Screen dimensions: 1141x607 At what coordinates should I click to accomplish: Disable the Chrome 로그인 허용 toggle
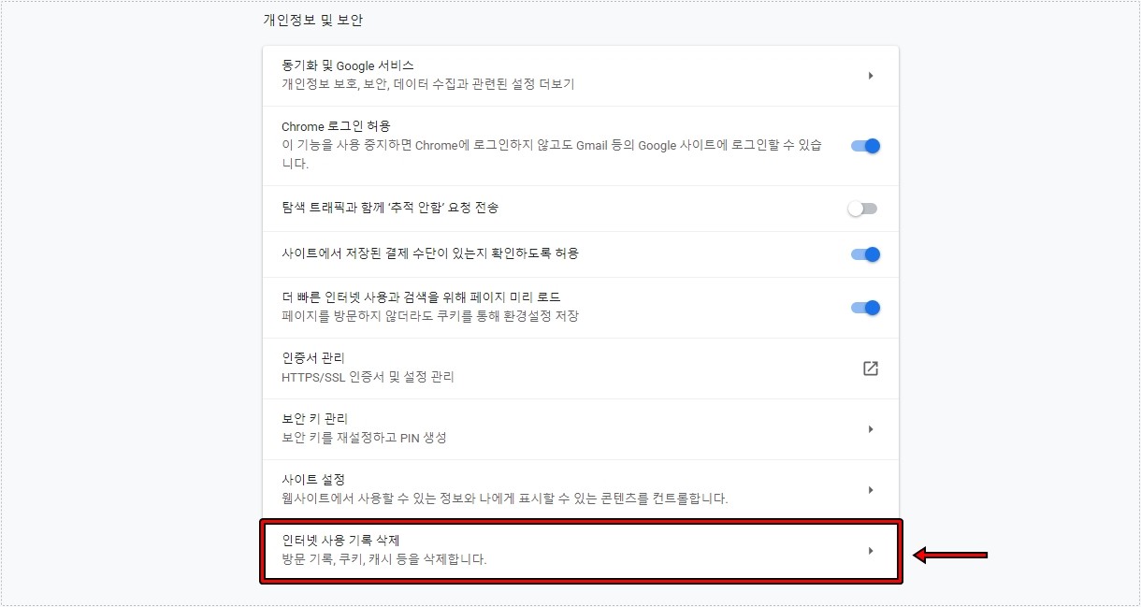coord(862,146)
